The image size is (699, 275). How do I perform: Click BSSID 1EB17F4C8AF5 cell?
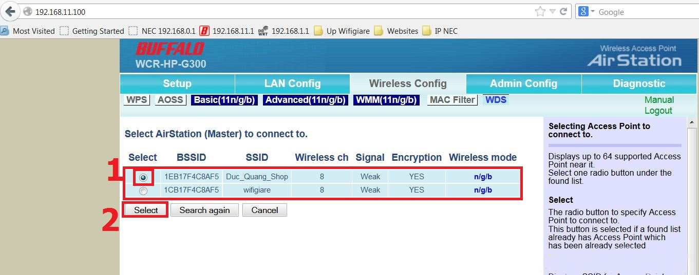tap(192, 177)
